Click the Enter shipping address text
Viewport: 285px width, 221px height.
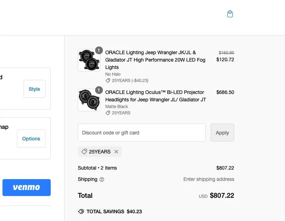click(209, 179)
